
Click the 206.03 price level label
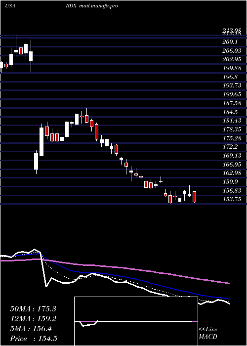point(232,51)
